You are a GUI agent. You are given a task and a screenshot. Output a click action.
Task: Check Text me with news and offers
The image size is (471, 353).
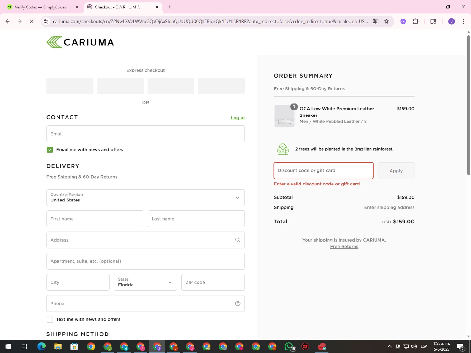pos(50,319)
